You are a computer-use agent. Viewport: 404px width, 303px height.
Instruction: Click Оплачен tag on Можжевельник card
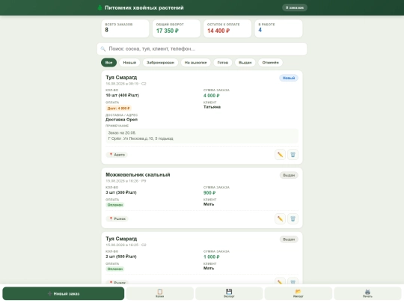point(115,205)
